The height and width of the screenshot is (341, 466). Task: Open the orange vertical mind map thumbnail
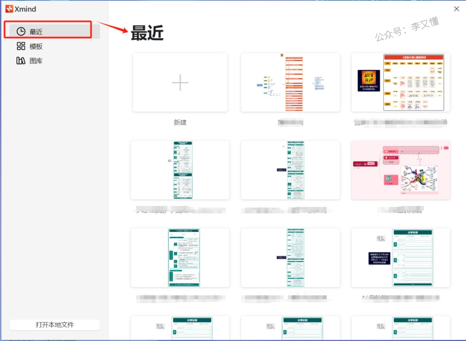point(290,82)
